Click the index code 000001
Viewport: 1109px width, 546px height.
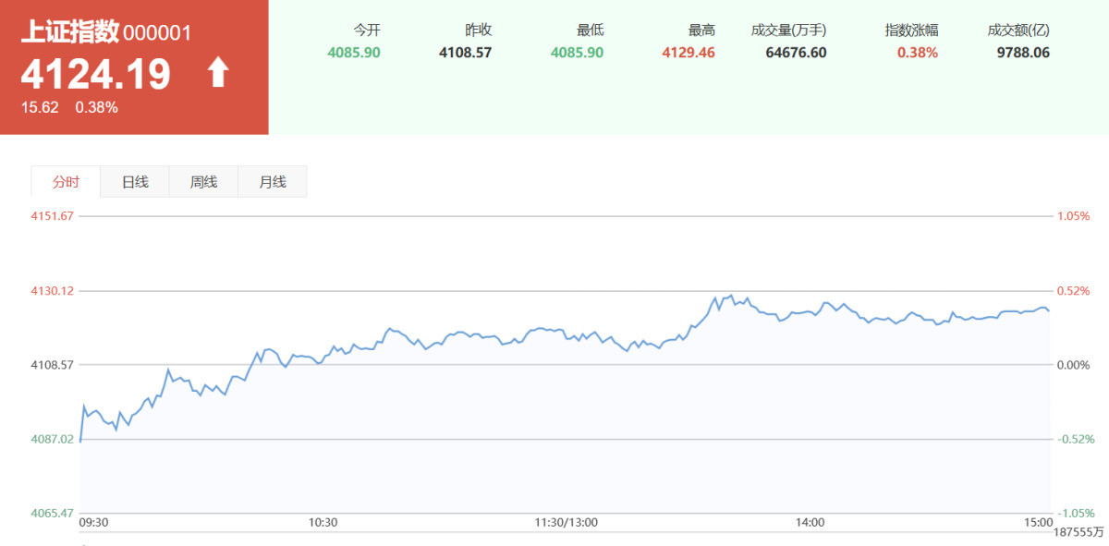(157, 33)
